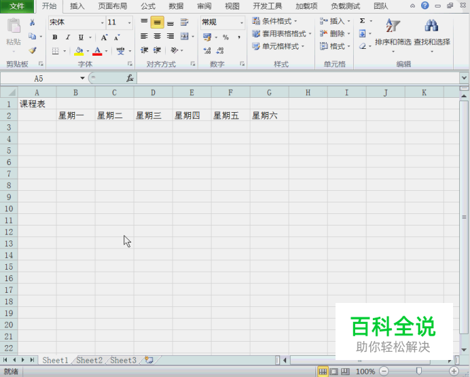Switch to Page Layout (页面布局) tab

[x=113, y=6]
